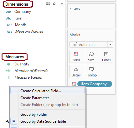
Task: Open the Dimensions pane dropdown arrow
Action: (62, 4)
